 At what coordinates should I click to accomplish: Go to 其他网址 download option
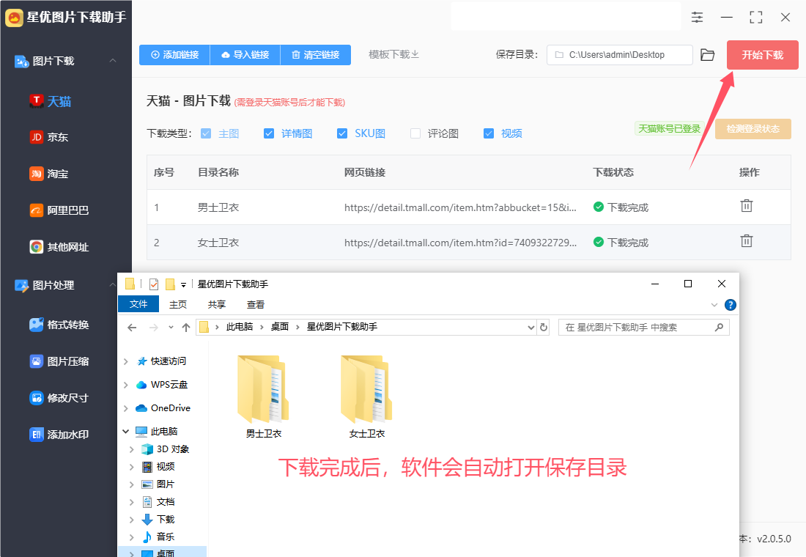(x=59, y=247)
